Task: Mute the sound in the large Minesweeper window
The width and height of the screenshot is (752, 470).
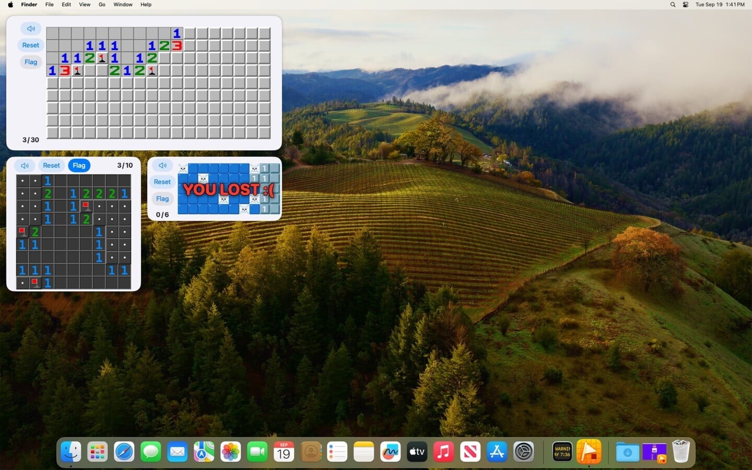Action: pyautogui.click(x=31, y=28)
